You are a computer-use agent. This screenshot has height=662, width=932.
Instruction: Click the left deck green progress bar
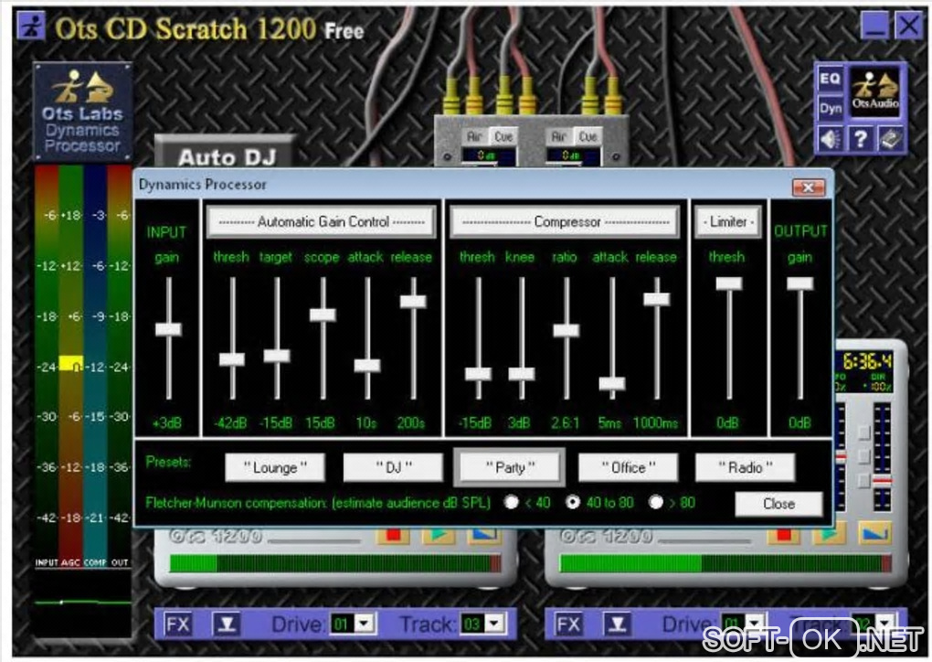tap(334, 563)
